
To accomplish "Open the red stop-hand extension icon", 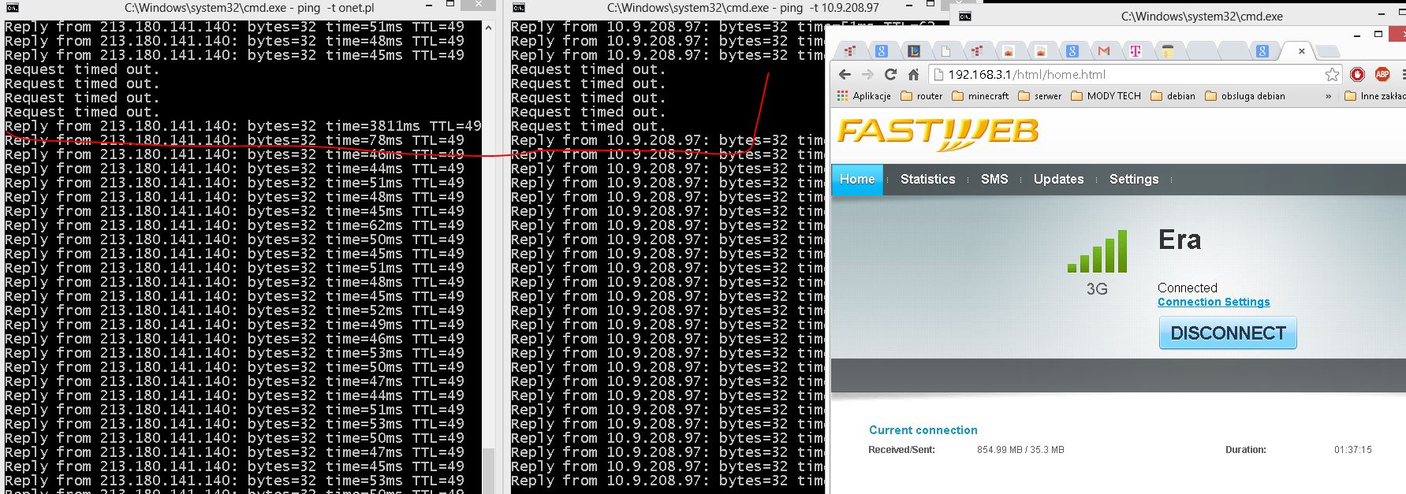I will point(1357,75).
